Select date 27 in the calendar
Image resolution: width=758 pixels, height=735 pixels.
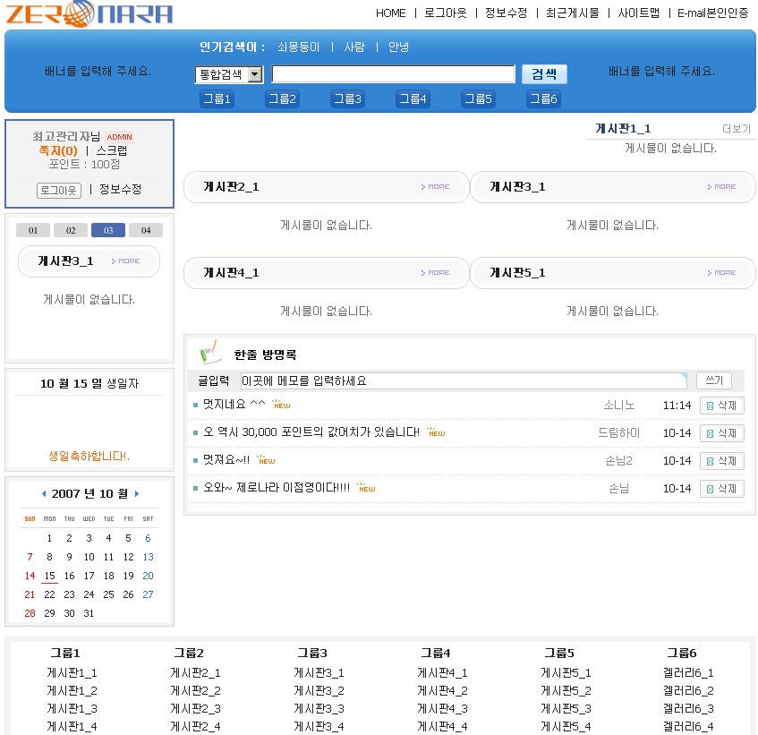(x=148, y=594)
